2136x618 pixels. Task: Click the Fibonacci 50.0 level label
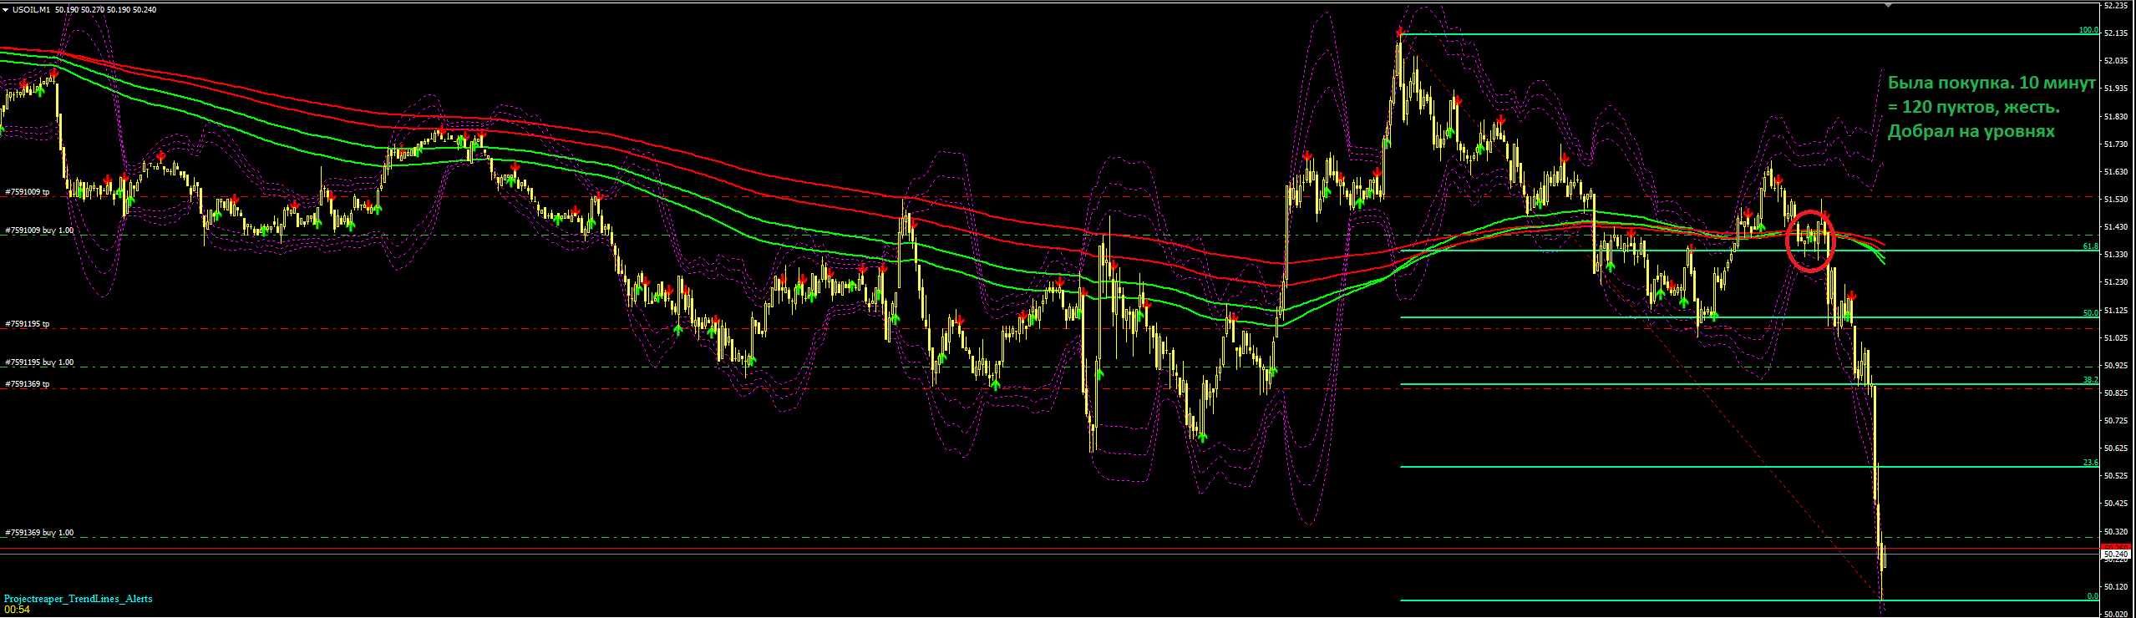[2090, 313]
